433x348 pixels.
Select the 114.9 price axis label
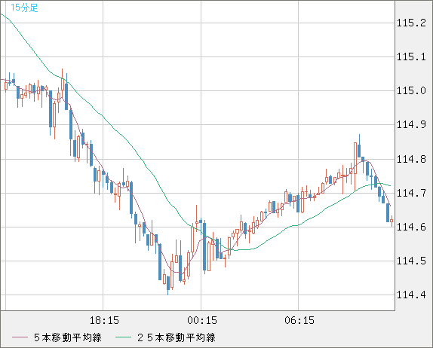coord(411,125)
